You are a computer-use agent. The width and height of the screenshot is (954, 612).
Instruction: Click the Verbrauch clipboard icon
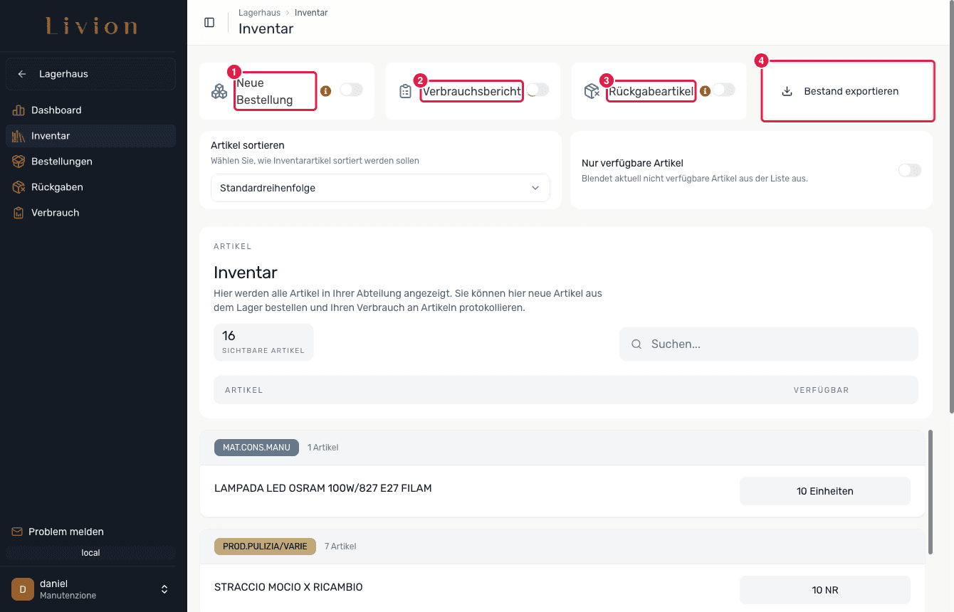coord(19,213)
